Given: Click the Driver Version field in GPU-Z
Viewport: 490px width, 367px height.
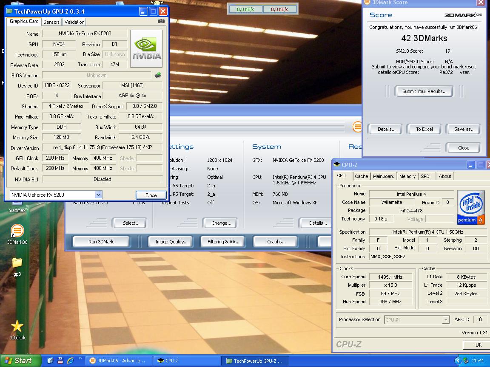Looking at the screenshot, I should point(103,147).
